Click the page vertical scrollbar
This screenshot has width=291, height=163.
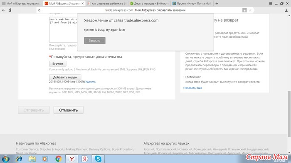(289, 114)
